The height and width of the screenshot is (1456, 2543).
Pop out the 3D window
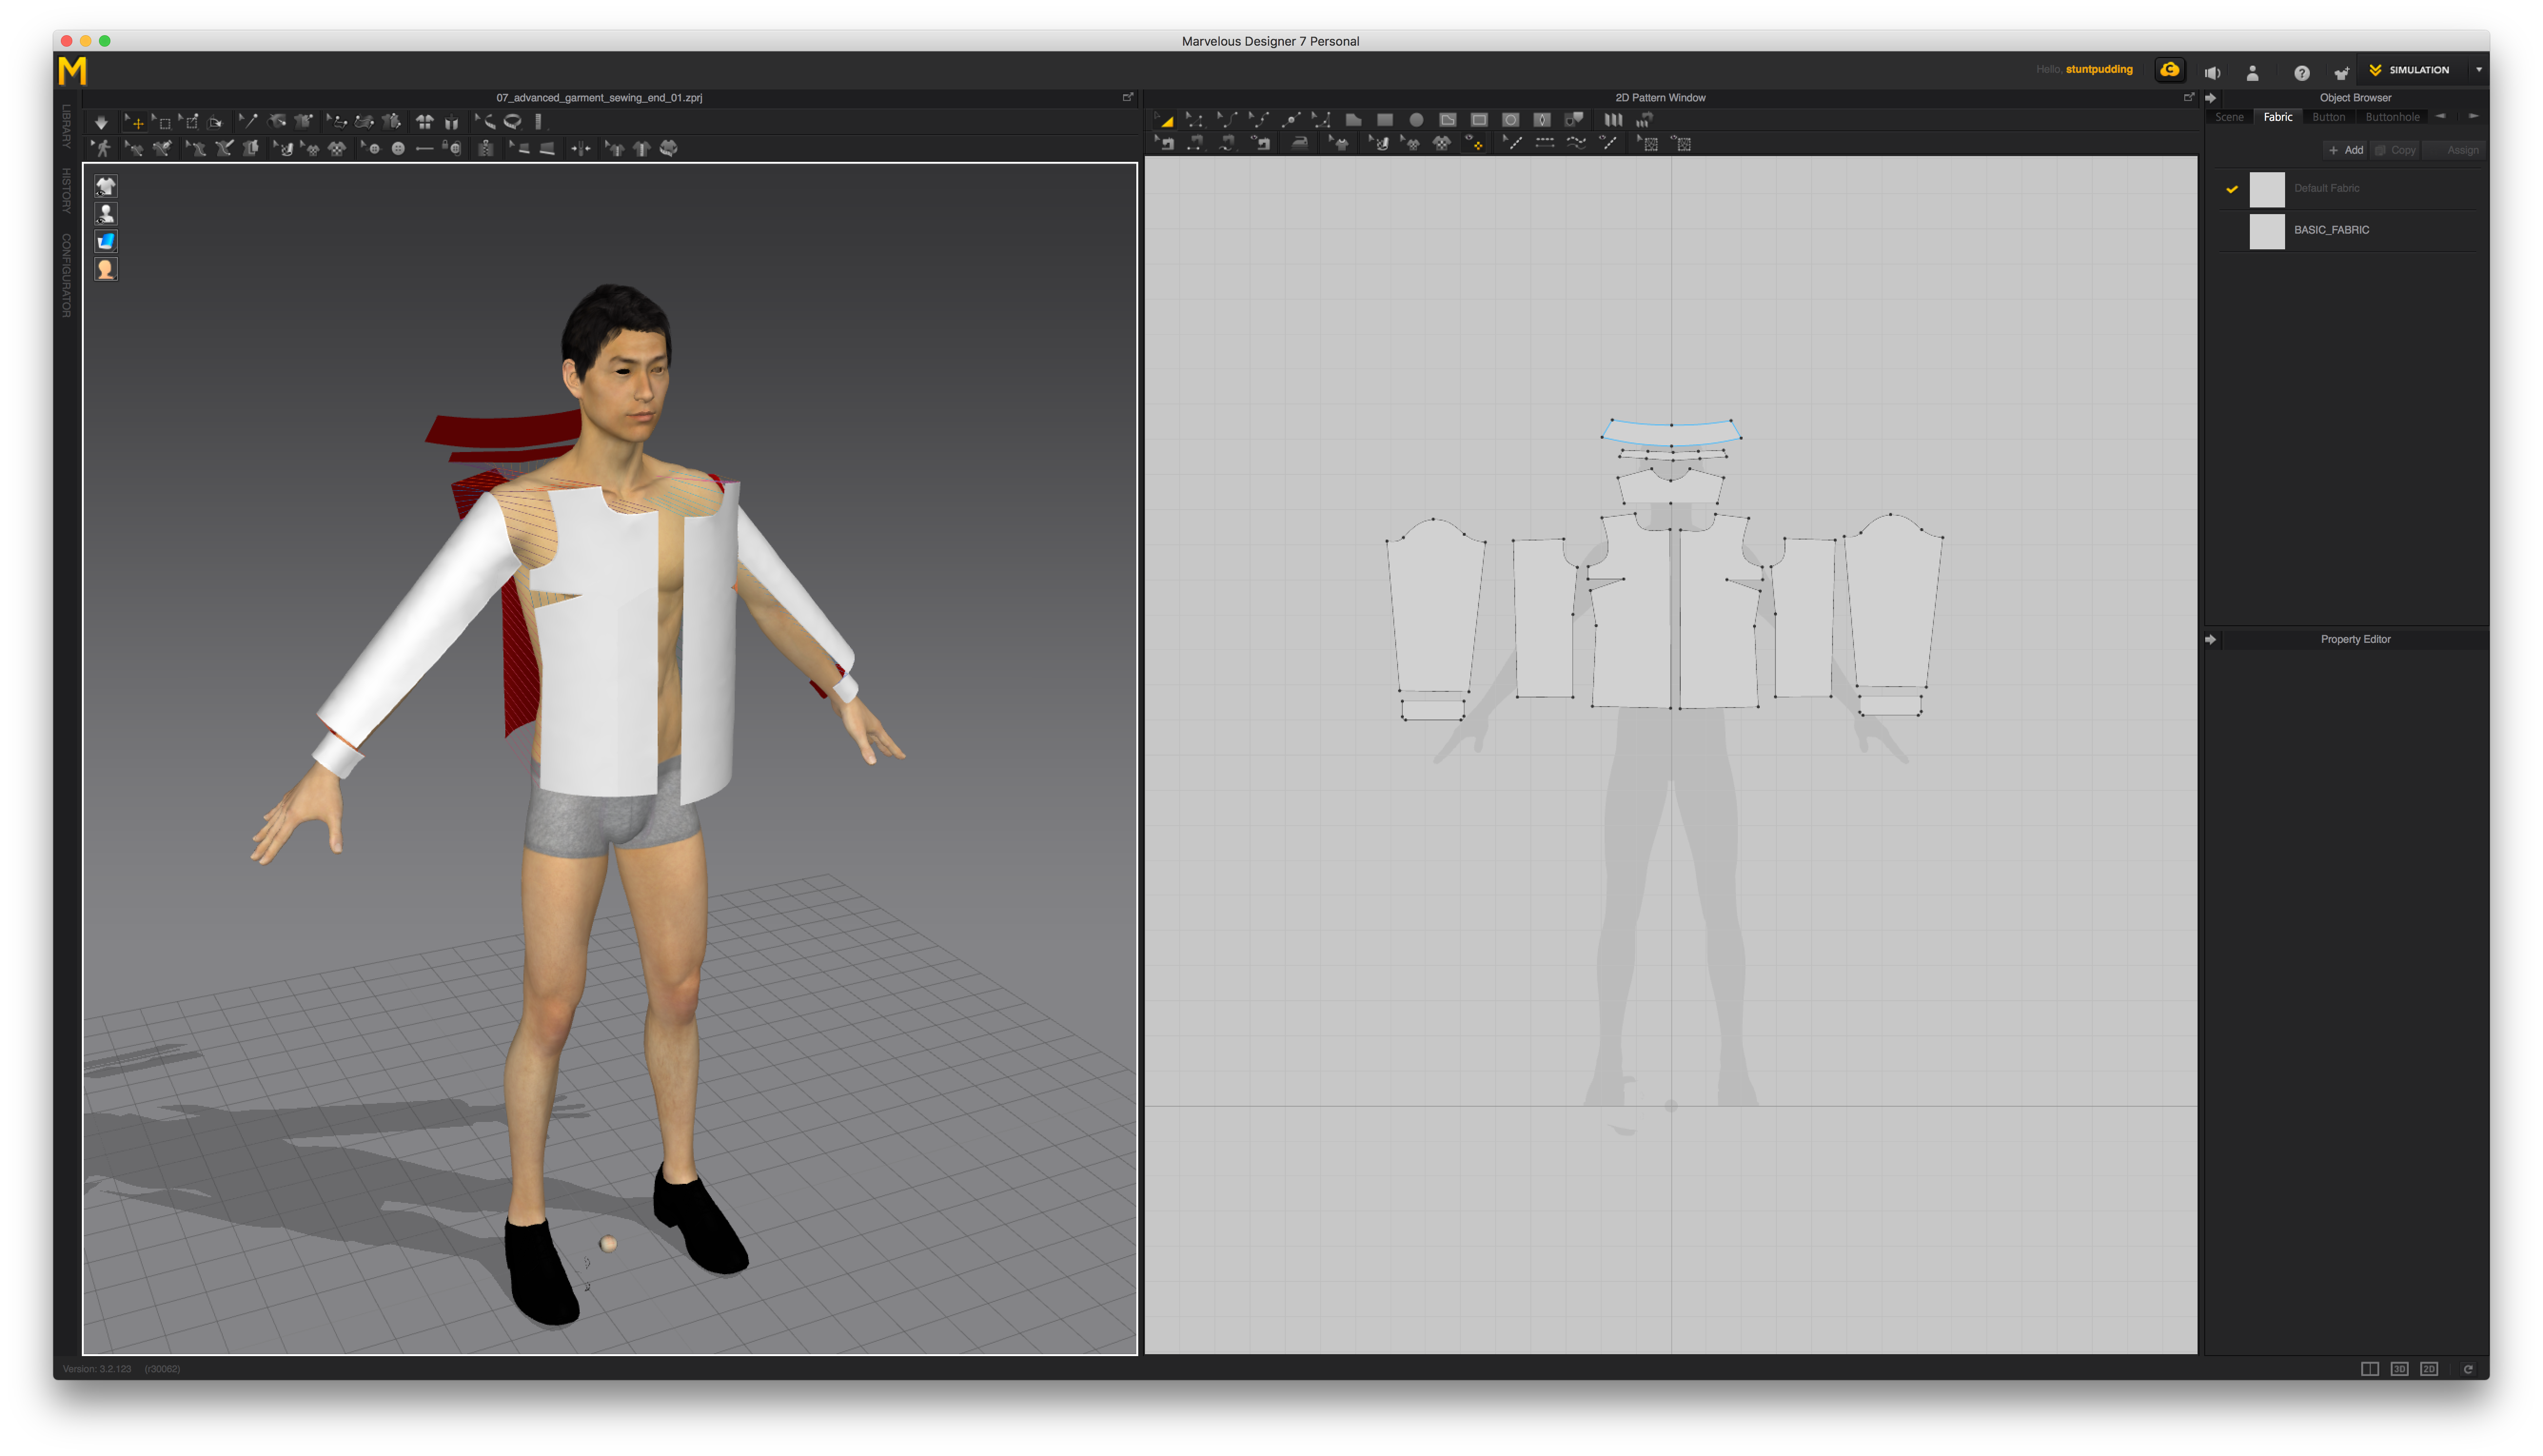[x=1128, y=97]
